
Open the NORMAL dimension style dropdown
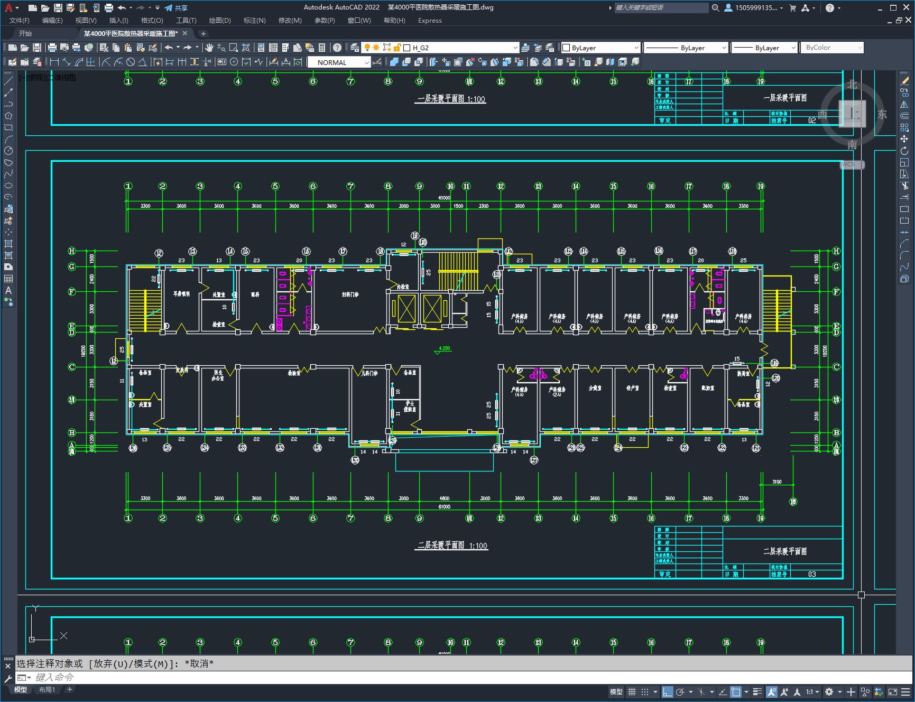point(339,62)
